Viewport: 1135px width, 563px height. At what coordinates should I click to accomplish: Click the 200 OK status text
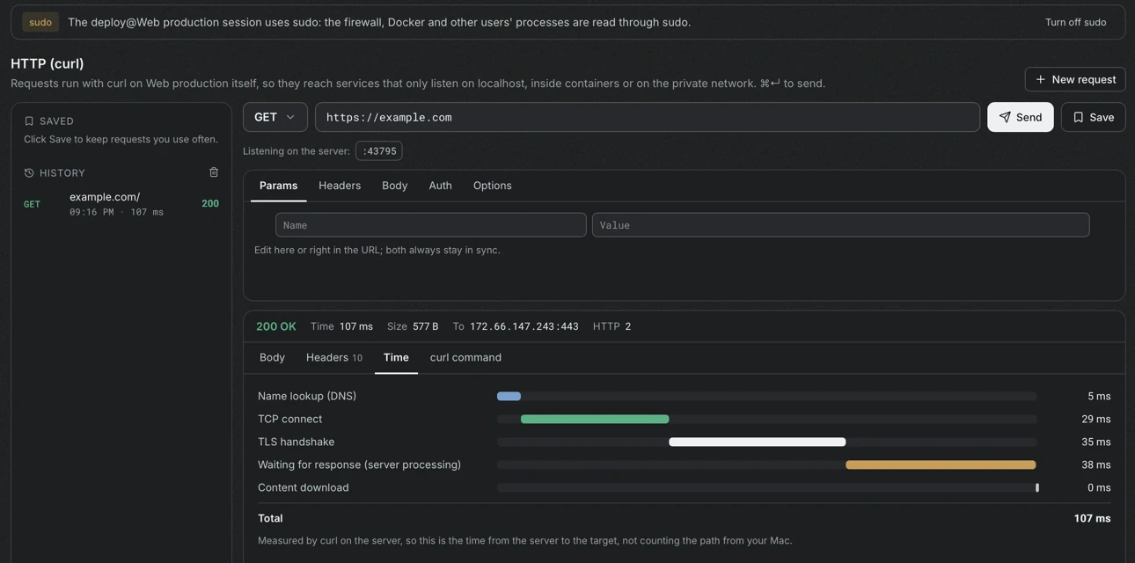(276, 326)
